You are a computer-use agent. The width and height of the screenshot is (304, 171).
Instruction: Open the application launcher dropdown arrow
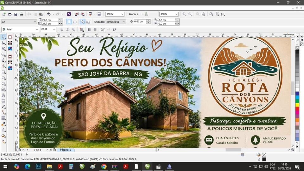[95, 14]
